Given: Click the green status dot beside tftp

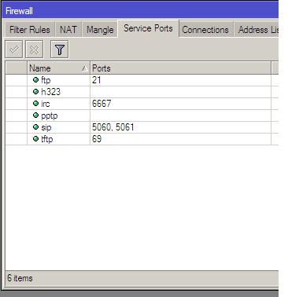Looking at the screenshot, I should tap(35, 138).
